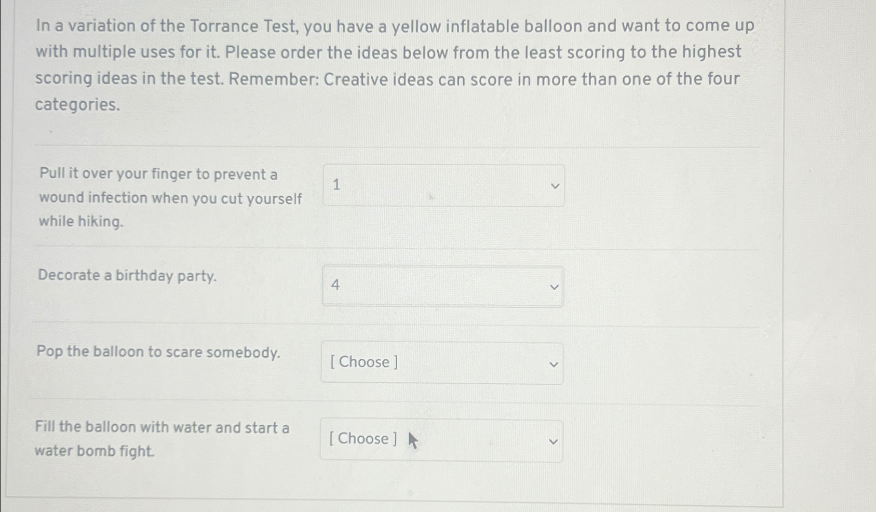The image size is (876, 512).
Task: Click the arrow icon for the birthday party ranking
Action: tap(555, 286)
